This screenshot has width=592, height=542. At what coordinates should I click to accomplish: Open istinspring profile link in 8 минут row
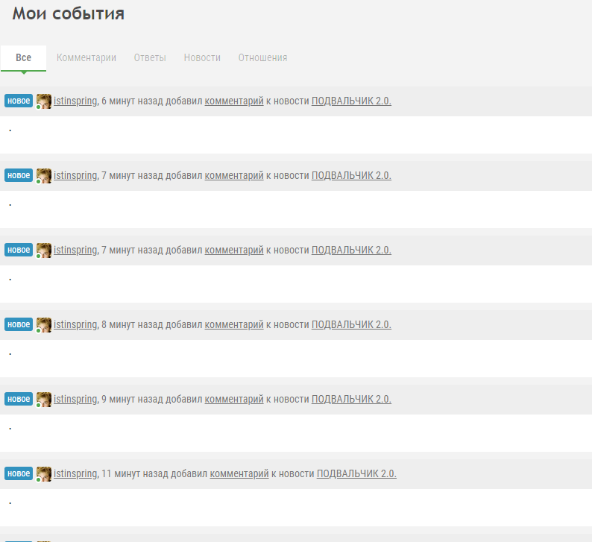tap(75, 324)
